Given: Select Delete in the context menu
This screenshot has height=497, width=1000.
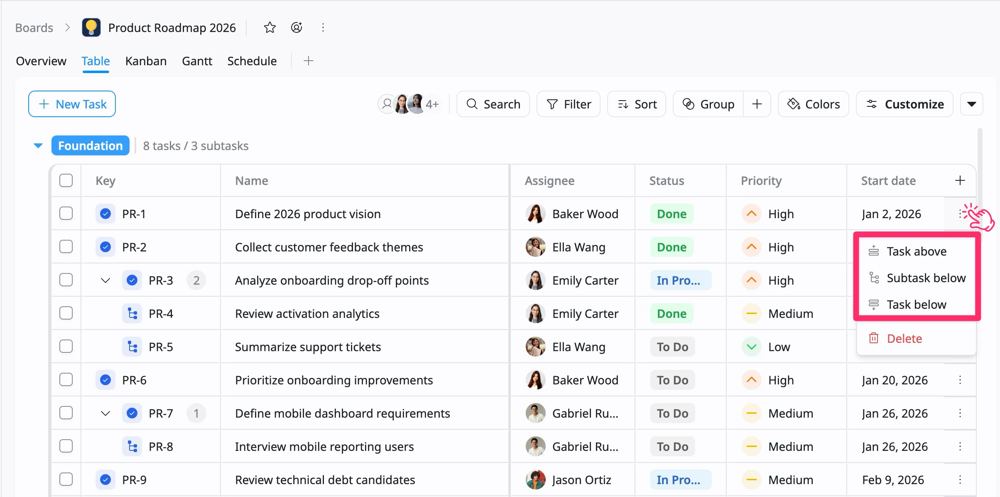Looking at the screenshot, I should tap(917, 338).
